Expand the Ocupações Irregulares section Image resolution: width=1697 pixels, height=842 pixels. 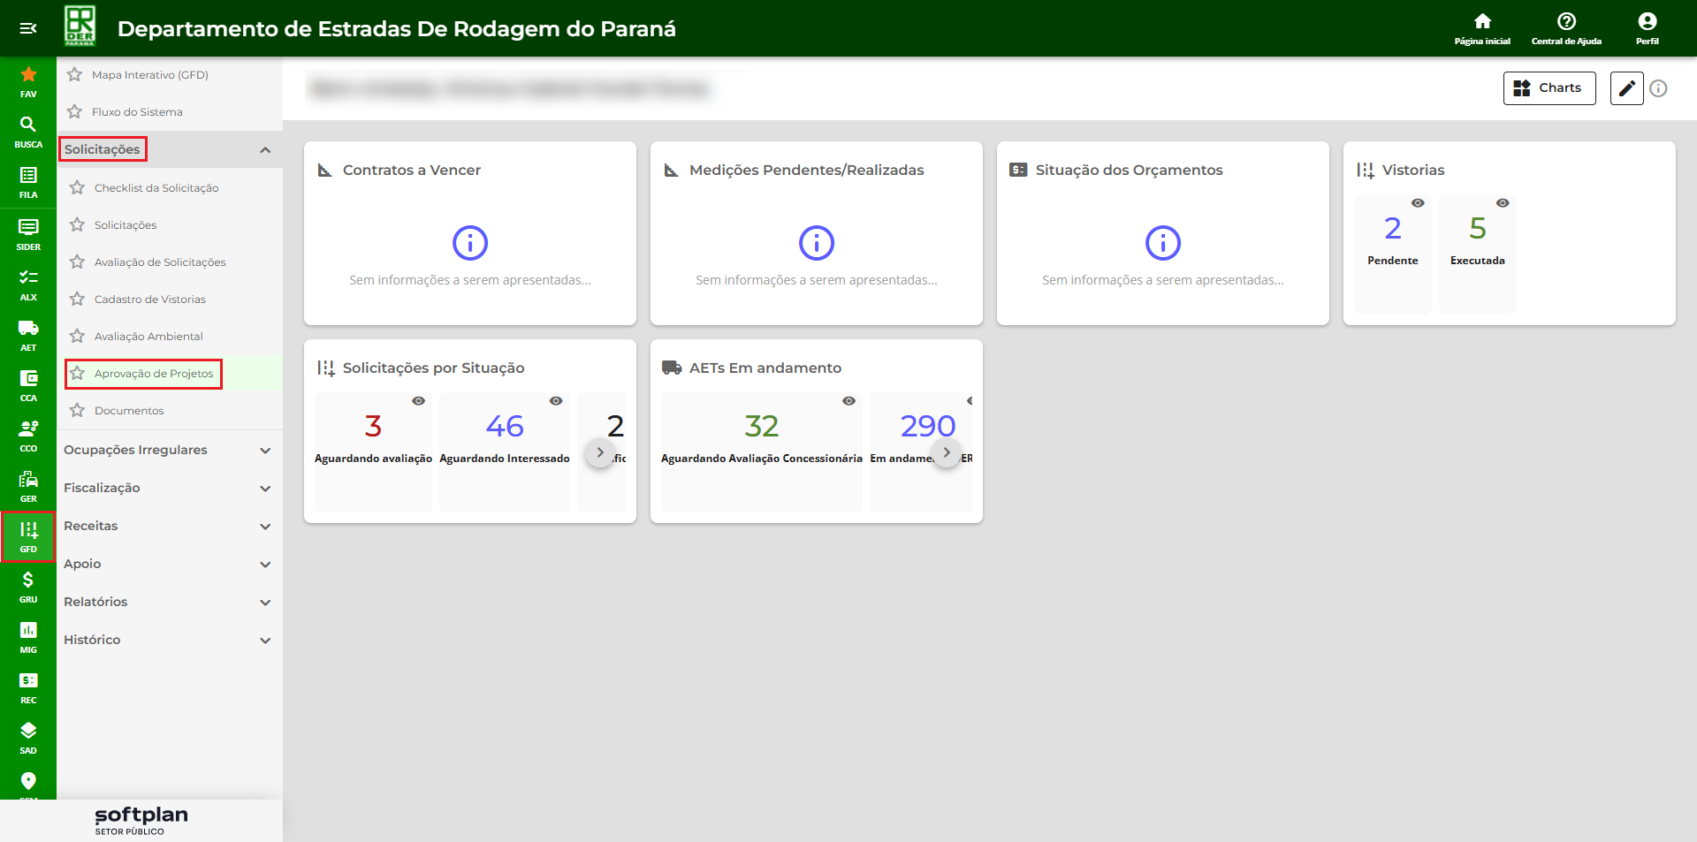click(168, 450)
